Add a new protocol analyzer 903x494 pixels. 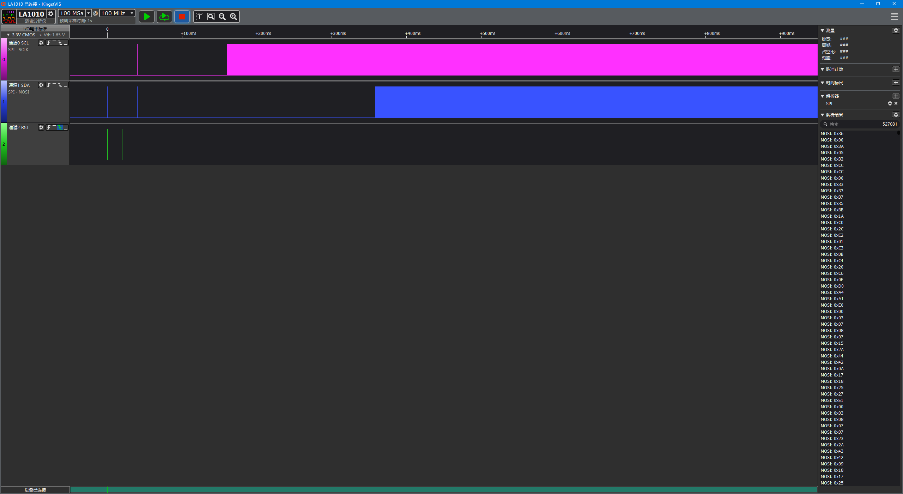[896, 96]
